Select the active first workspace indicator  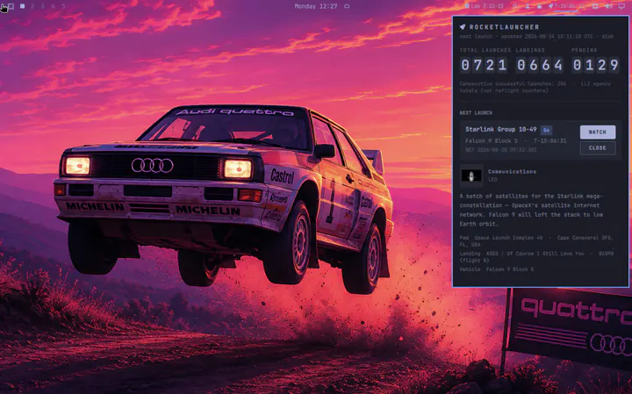[22, 6]
